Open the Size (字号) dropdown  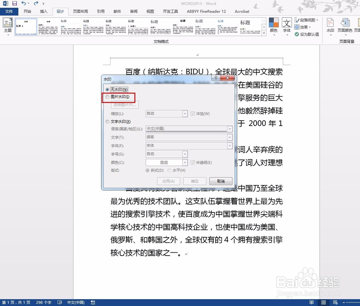click(x=185, y=154)
